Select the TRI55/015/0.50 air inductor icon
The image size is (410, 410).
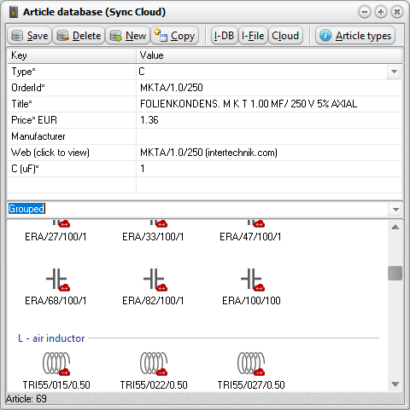(56, 364)
